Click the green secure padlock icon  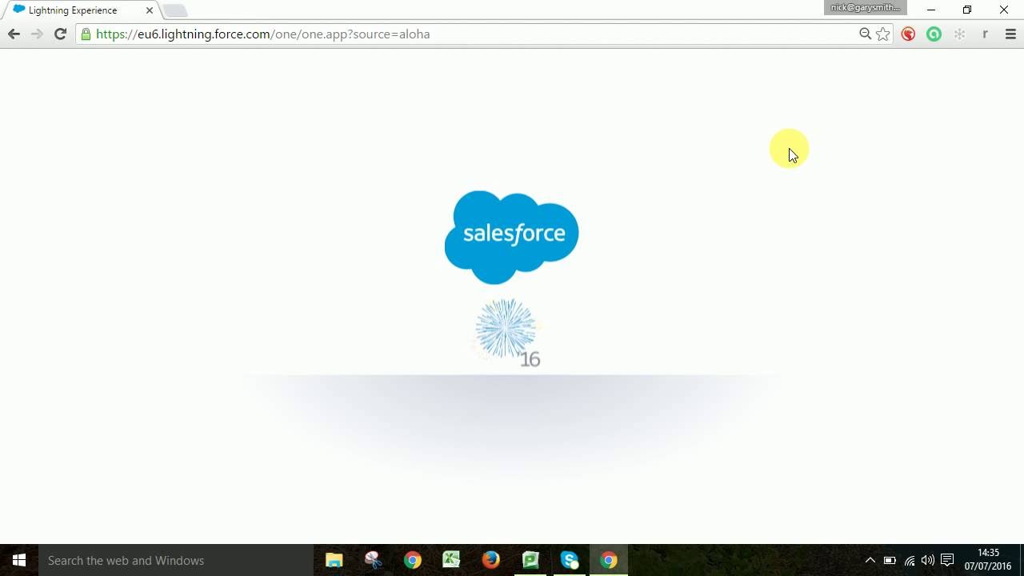pos(86,34)
